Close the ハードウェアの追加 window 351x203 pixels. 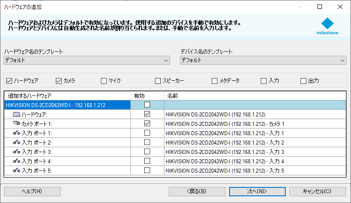coord(340,7)
